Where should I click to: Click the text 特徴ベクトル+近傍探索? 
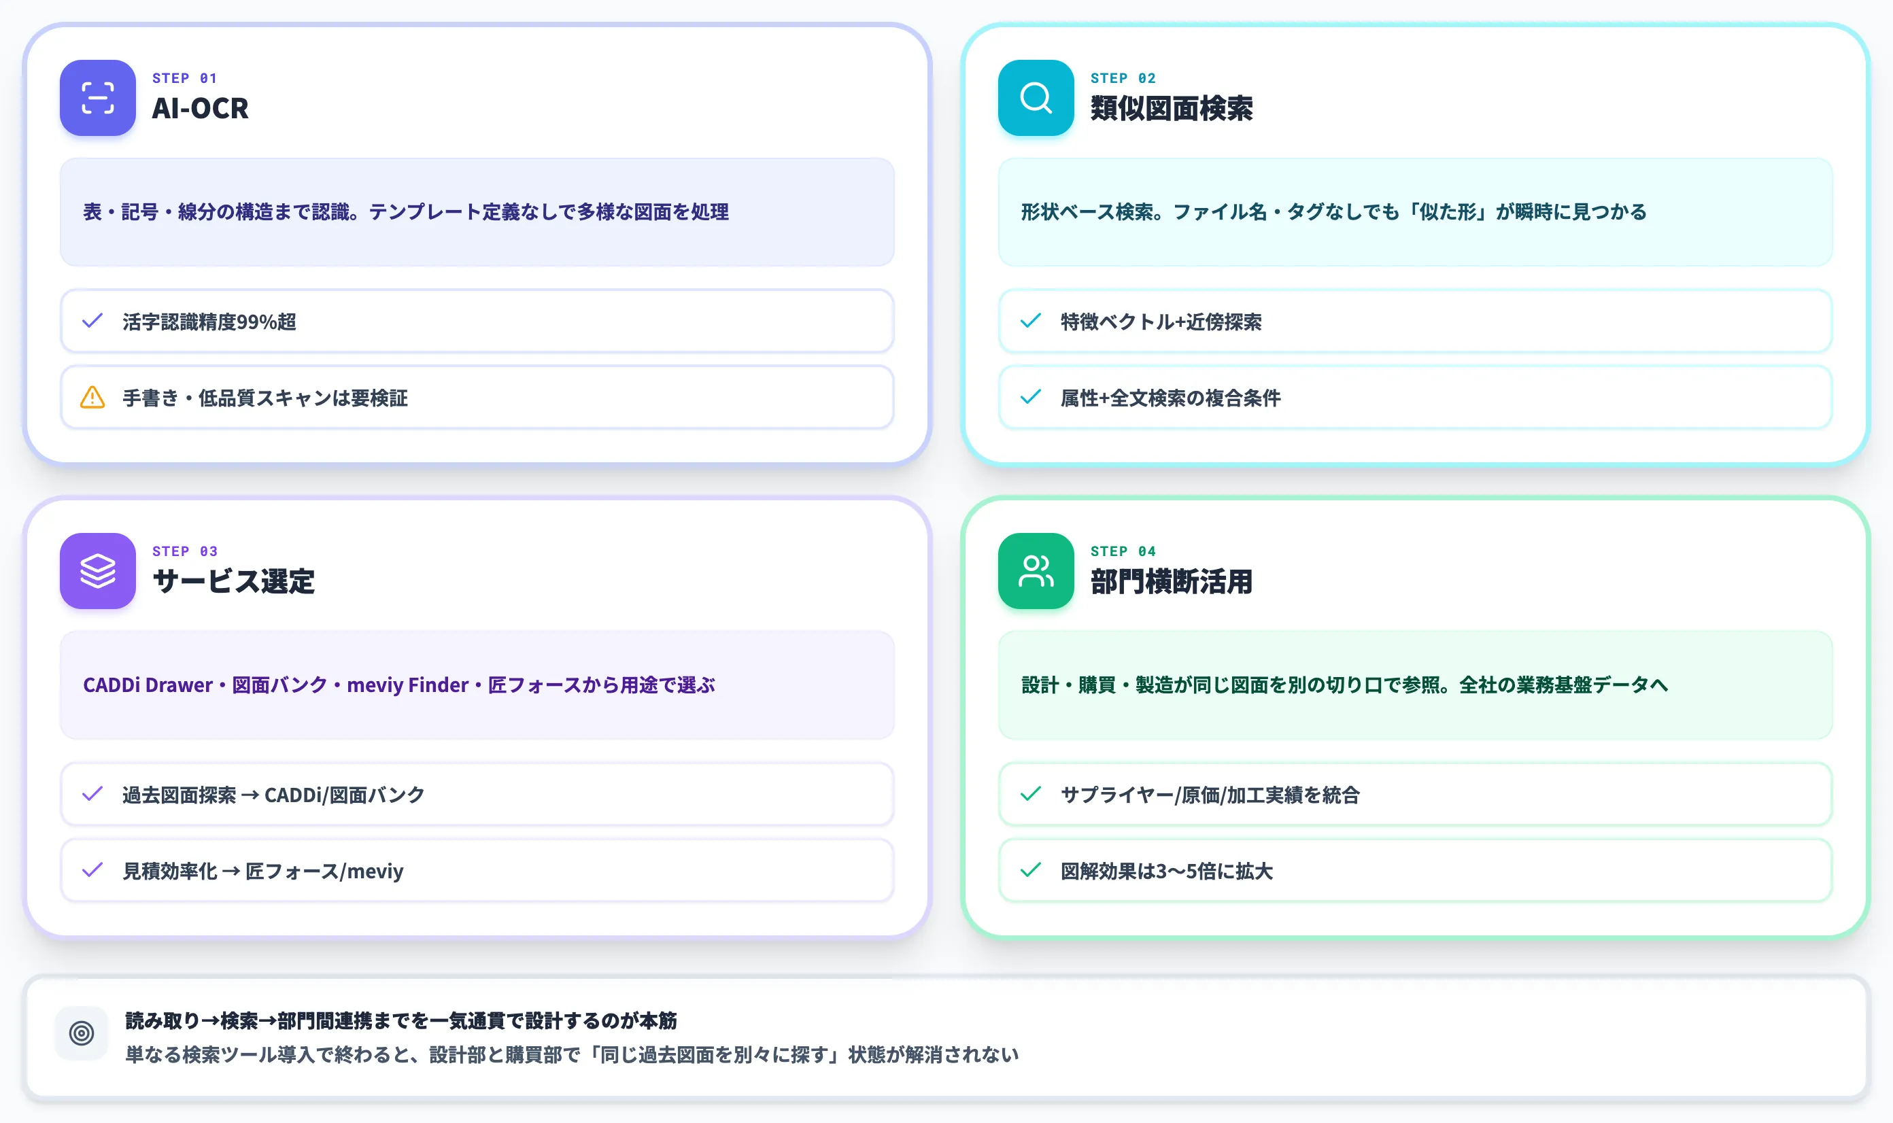1161,322
